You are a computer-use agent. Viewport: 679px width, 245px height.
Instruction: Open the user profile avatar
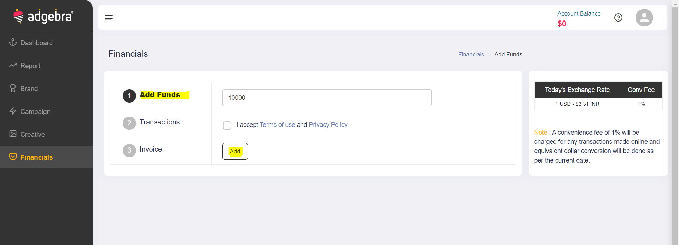click(x=644, y=18)
